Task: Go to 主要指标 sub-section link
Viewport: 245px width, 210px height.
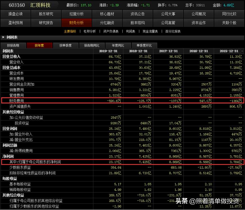Action: tap(70, 31)
